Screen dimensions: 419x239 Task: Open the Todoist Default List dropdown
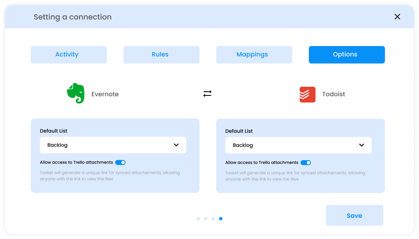pyautogui.click(x=298, y=145)
